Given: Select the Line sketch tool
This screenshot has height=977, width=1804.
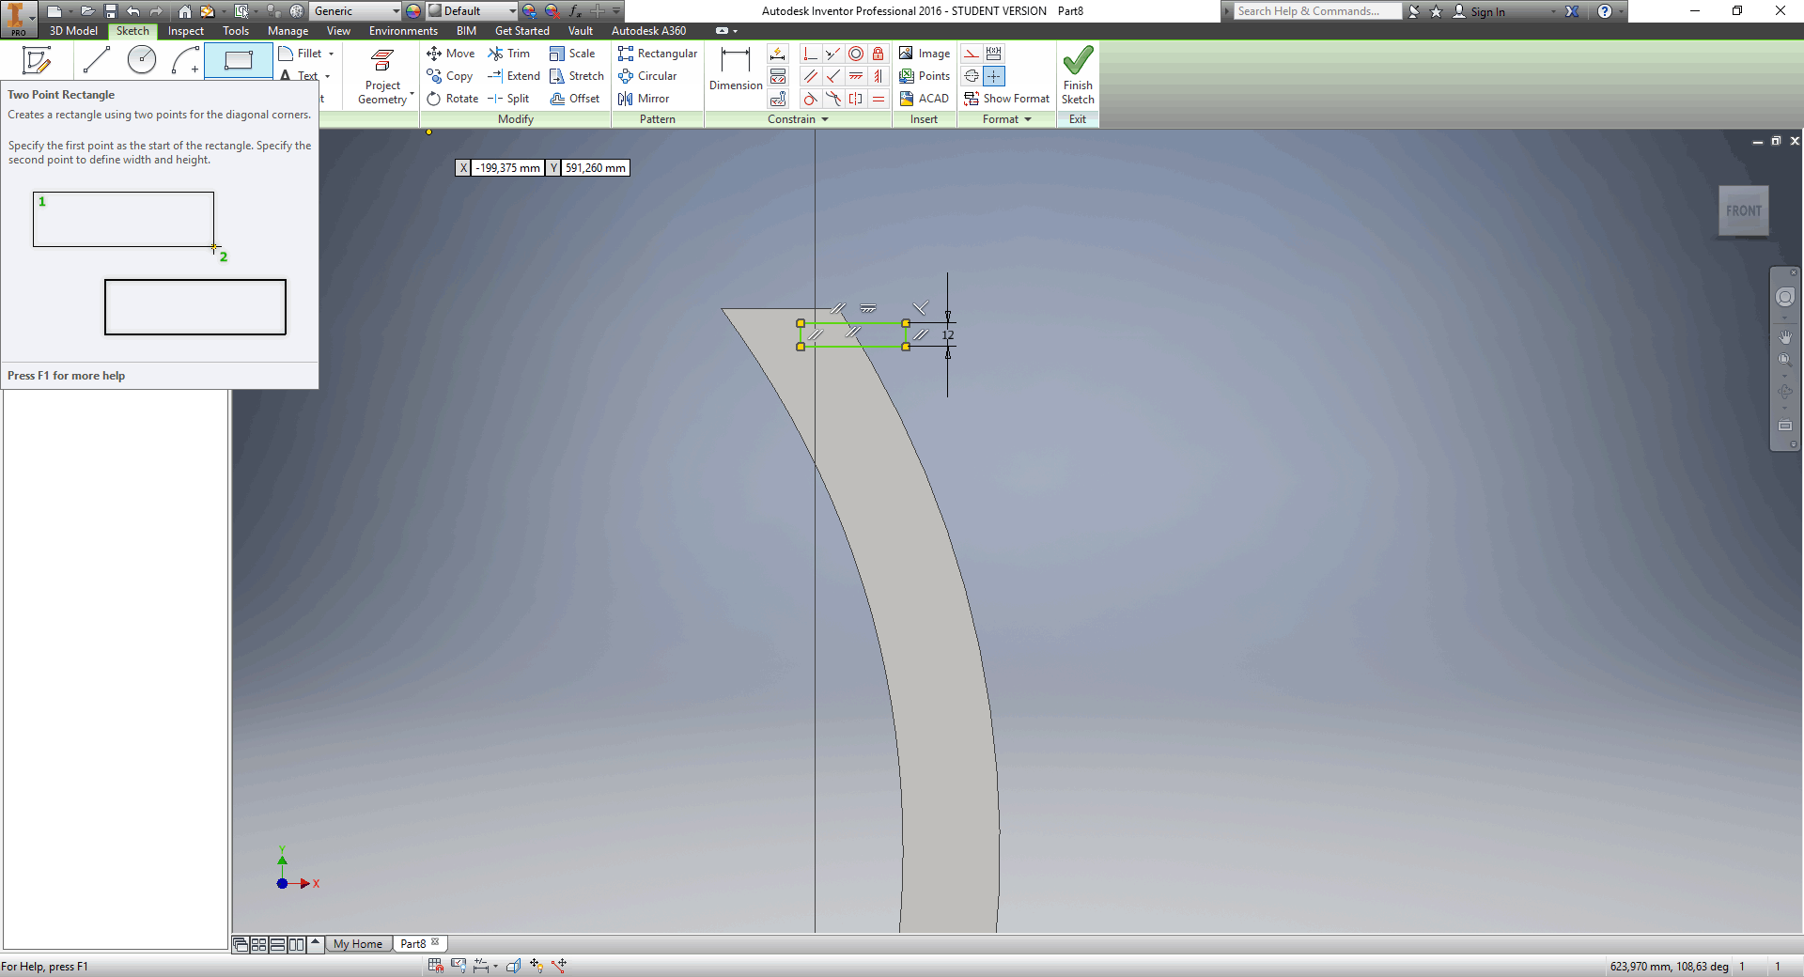Looking at the screenshot, I should (x=97, y=60).
